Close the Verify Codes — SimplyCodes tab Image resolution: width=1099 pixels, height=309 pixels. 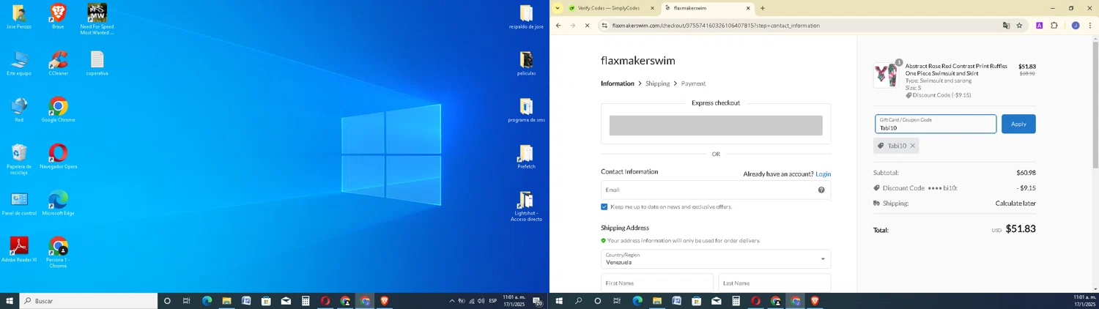click(x=652, y=8)
